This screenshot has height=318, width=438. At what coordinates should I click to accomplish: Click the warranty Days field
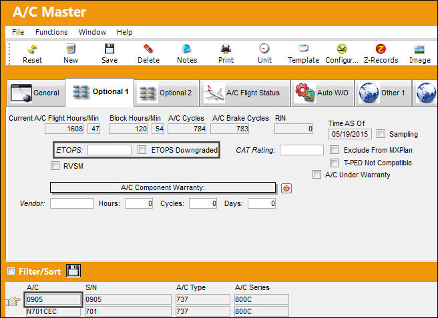pyautogui.click(x=262, y=203)
